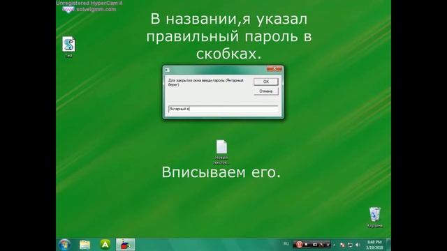The image size is (447, 251).
Task: Click the red pause recording button in HyperCam toolbar
Action: 300,245
